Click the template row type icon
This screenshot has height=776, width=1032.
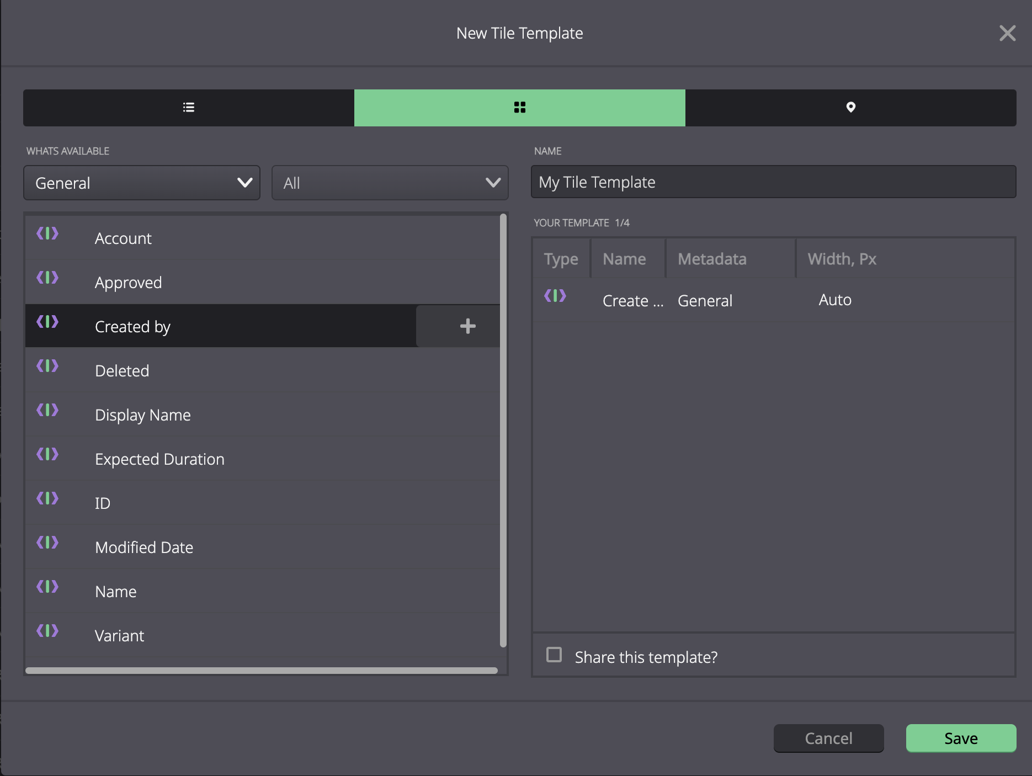tap(555, 296)
